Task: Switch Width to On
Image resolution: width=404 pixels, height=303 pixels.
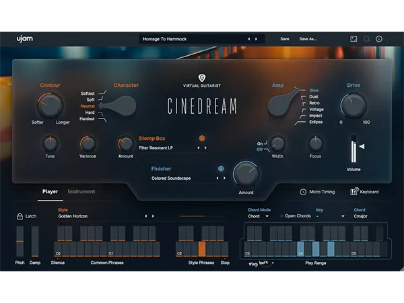Action: click(x=260, y=143)
